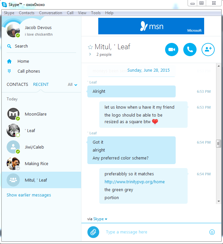Open the Conversation menu
The height and width of the screenshot is (244, 223).
51,13
